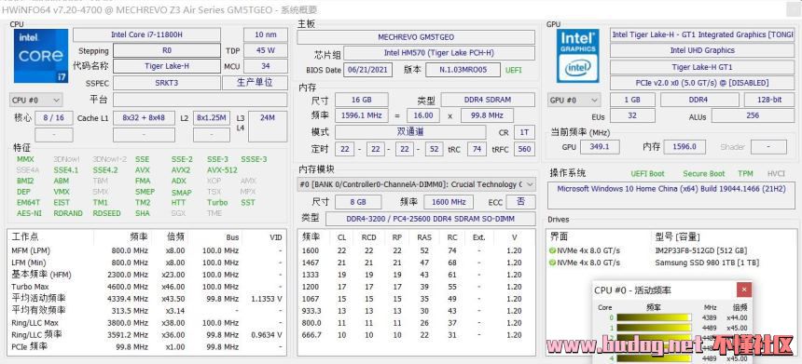The image size is (802, 364).
Task: Click the Core 1 frequency bar
Action: click(653, 328)
